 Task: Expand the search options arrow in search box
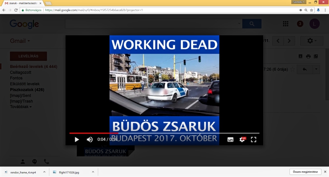pyautogui.click(x=239, y=23)
